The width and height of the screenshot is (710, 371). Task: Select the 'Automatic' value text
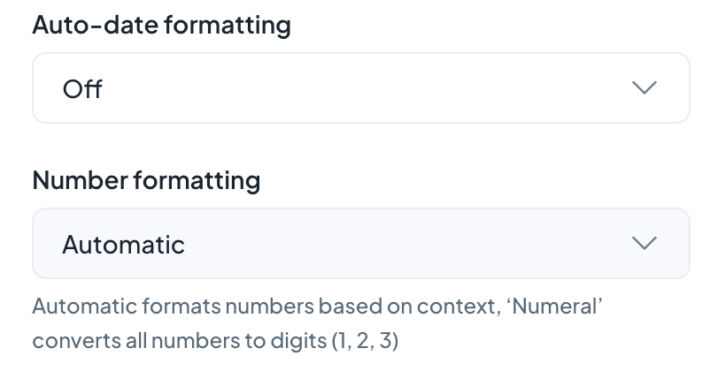coord(124,245)
